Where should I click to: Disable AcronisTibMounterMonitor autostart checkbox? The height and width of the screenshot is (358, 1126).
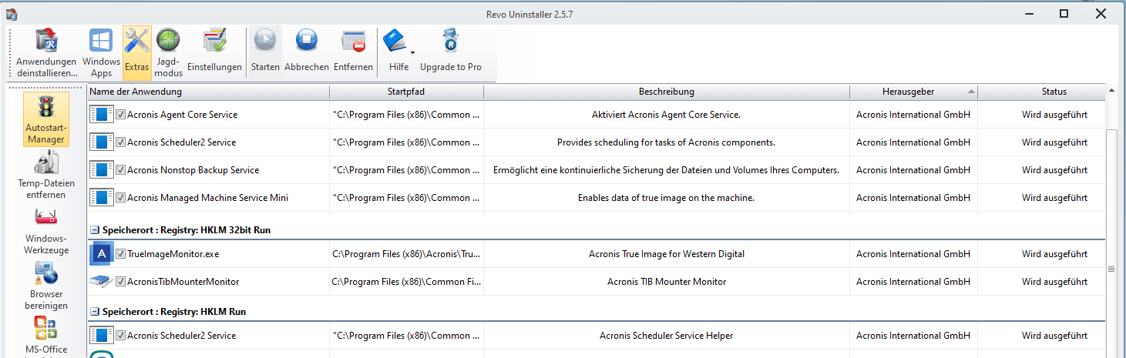[121, 282]
